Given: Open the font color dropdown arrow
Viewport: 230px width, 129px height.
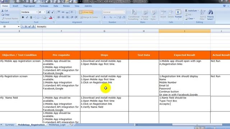Looking at the screenshot, I should click(x=54, y=18).
